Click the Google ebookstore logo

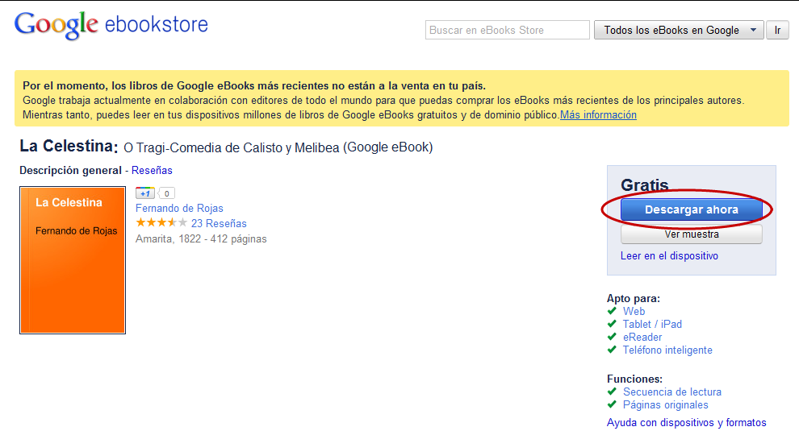(111, 25)
